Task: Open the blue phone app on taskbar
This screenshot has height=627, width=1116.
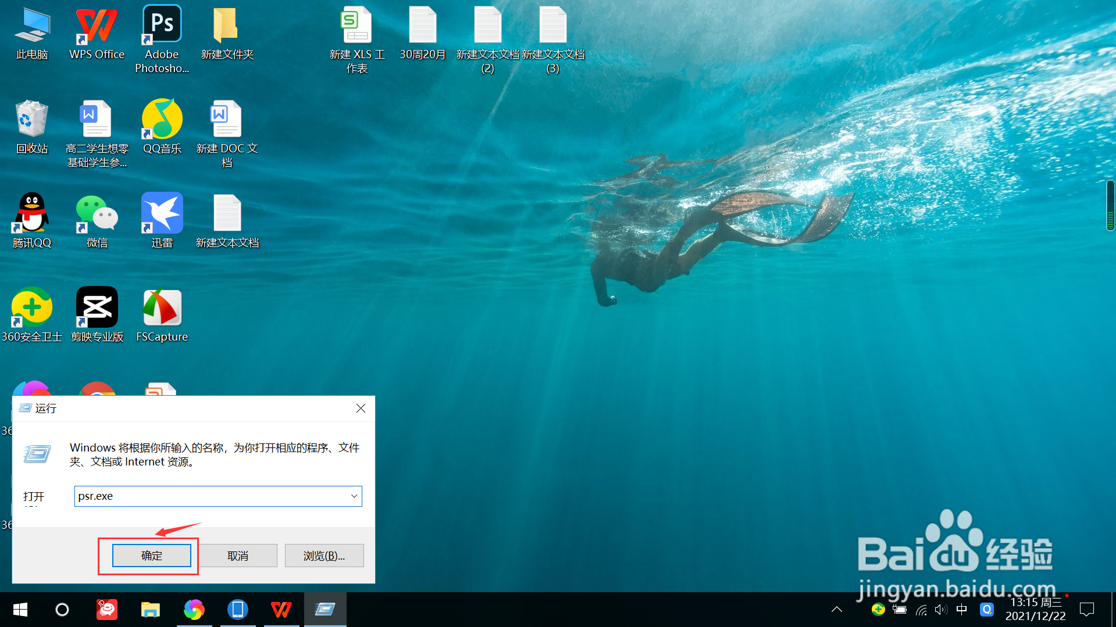Action: [x=238, y=610]
